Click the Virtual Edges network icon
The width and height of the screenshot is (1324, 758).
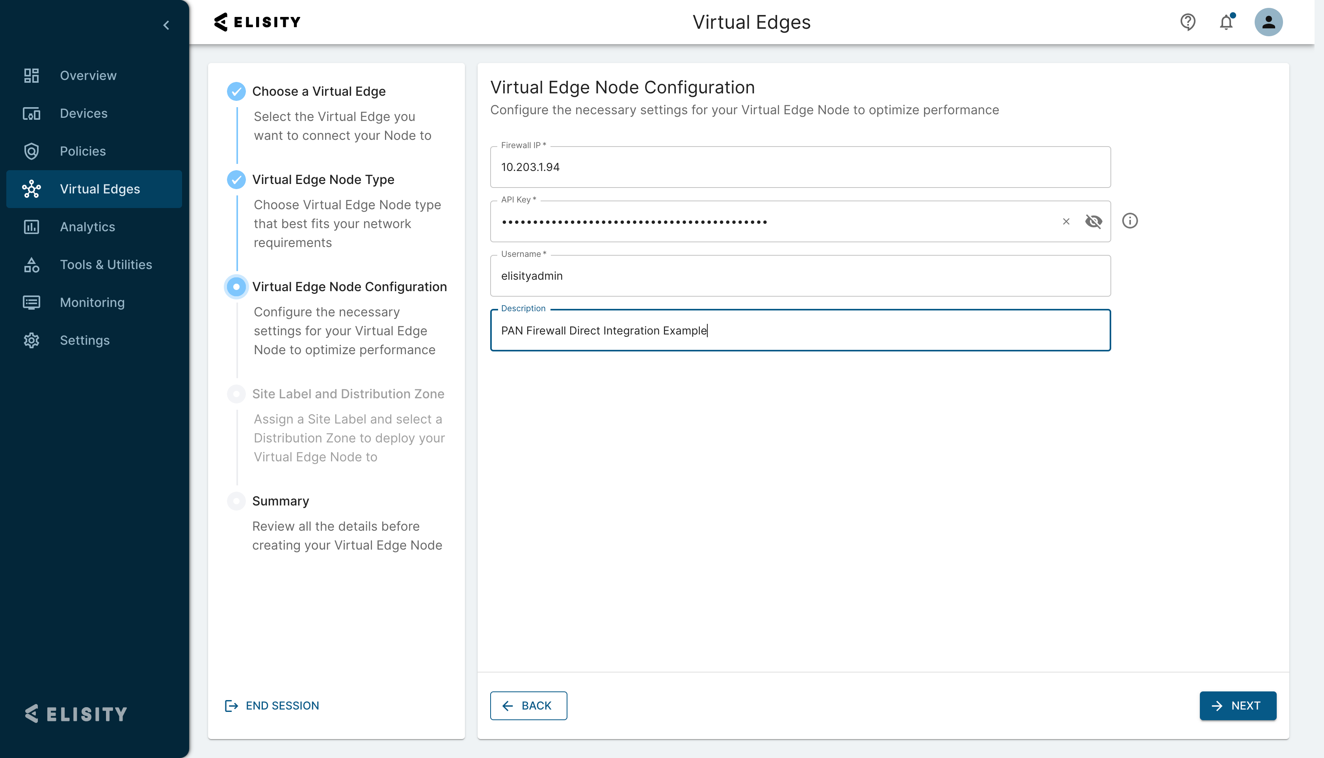[x=31, y=189]
